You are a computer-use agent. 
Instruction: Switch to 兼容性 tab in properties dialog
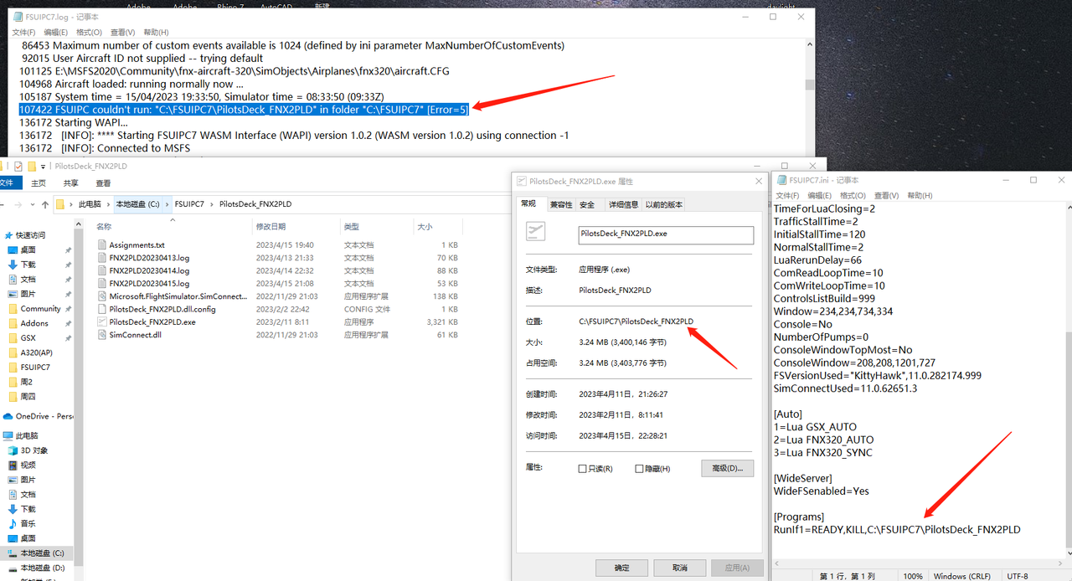561,204
